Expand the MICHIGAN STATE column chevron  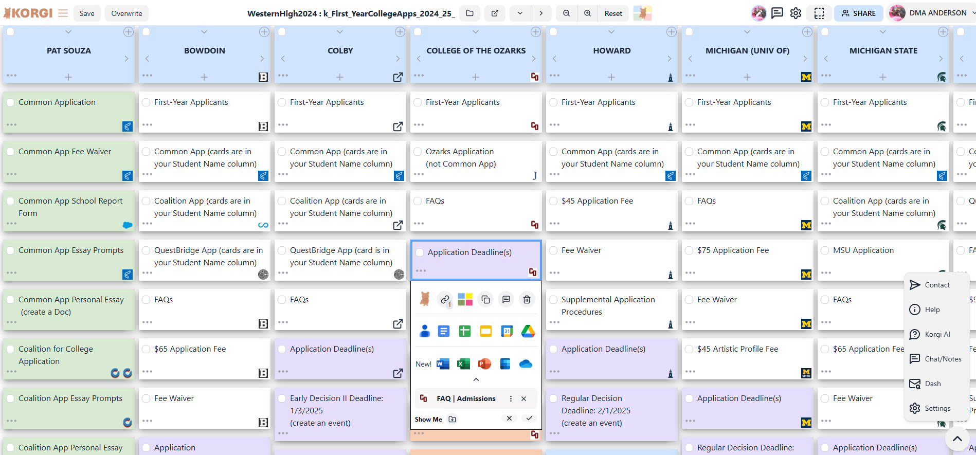coord(883,32)
